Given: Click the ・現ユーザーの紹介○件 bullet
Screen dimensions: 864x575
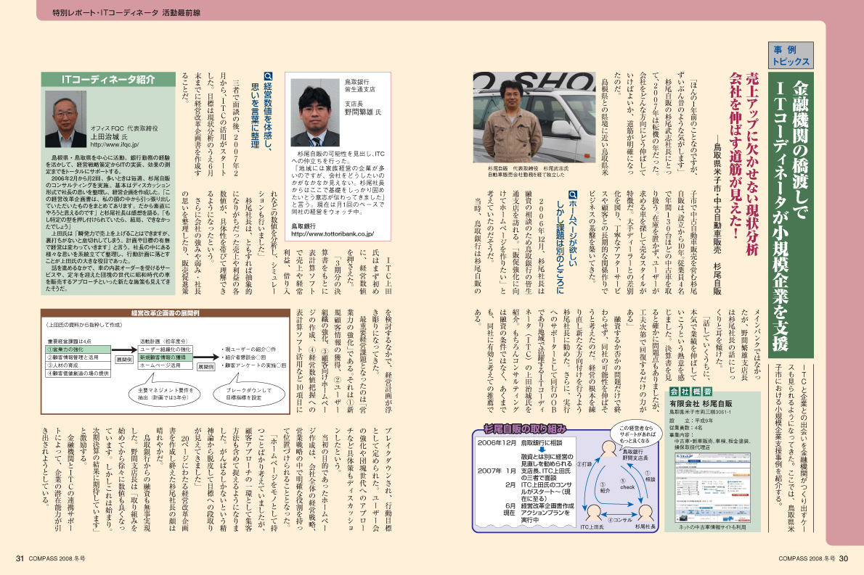Looking at the screenshot, I should 249,349.
